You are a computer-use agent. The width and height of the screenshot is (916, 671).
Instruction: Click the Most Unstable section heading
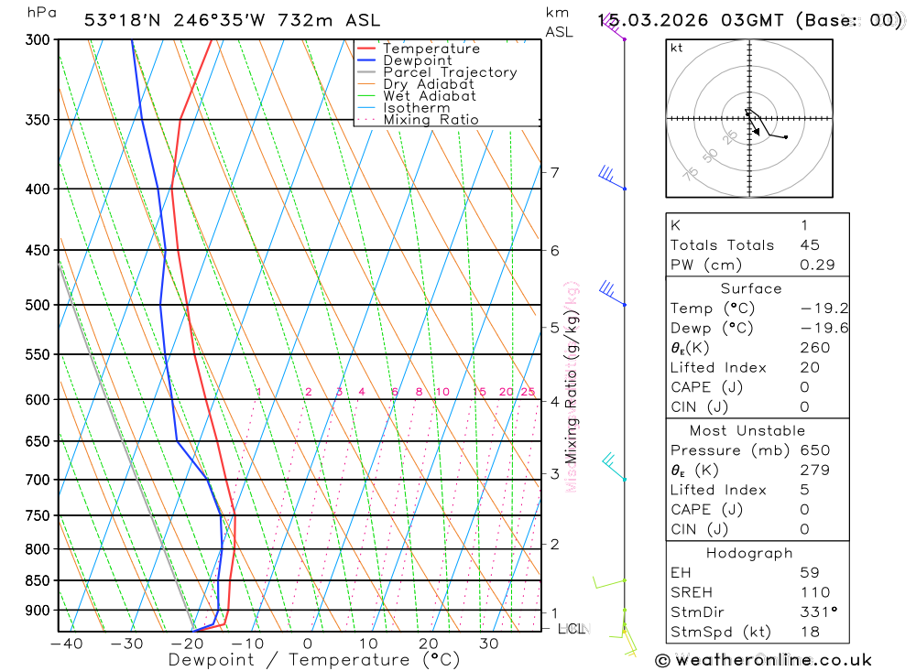point(747,430)
